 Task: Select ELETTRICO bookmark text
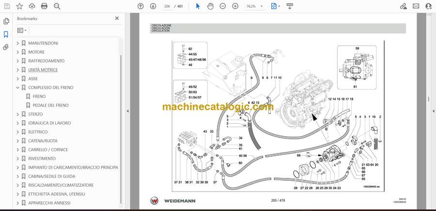[x=38, y=132]
